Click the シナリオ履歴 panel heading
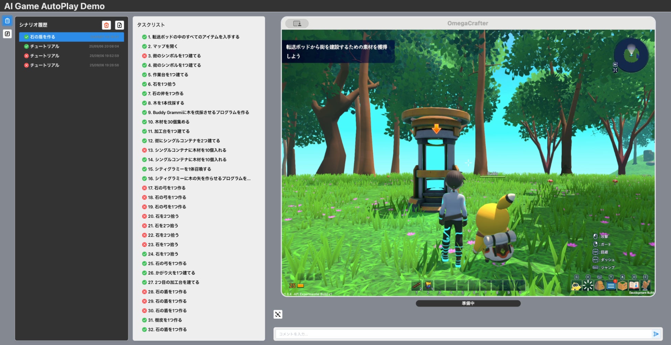Viewport: 671px width, 345px height. (33, 25)
